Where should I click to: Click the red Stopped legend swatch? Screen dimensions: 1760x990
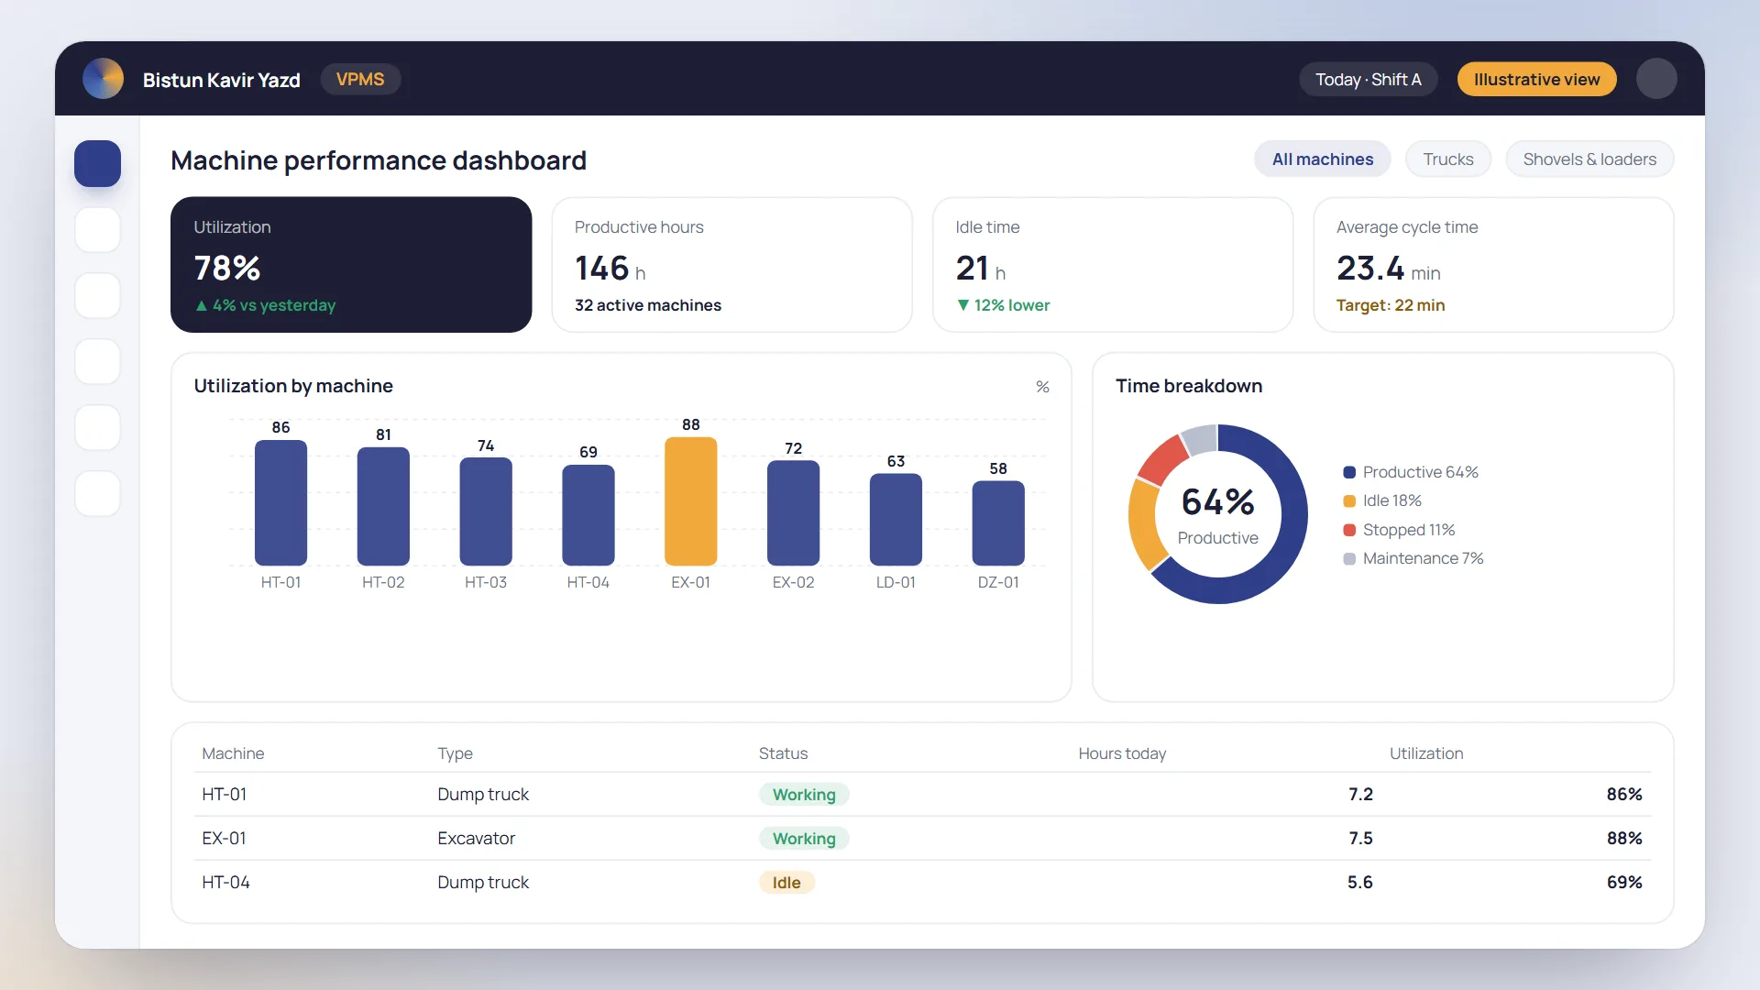coord(1349,530)
